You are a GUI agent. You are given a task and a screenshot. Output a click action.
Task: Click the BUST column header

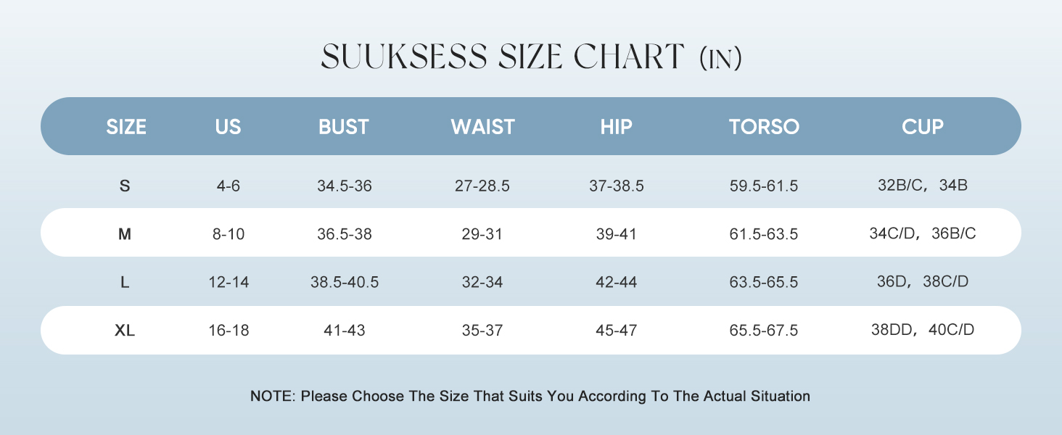pyautogui.click(x=344, y=127)
